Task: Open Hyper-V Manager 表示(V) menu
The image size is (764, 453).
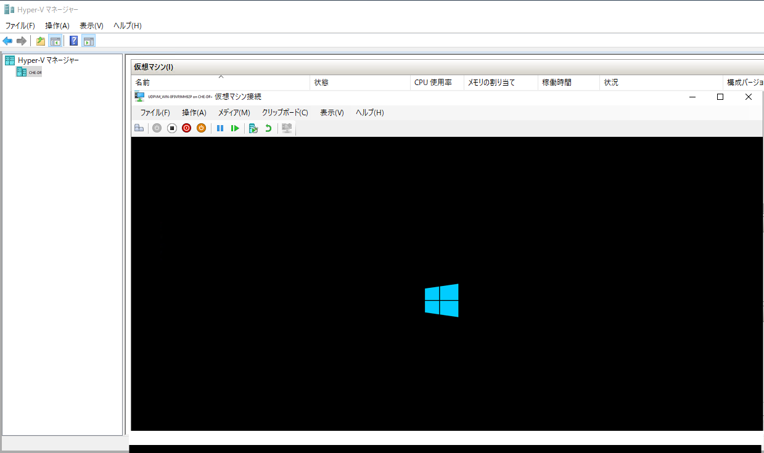Action: coord(91,26)
